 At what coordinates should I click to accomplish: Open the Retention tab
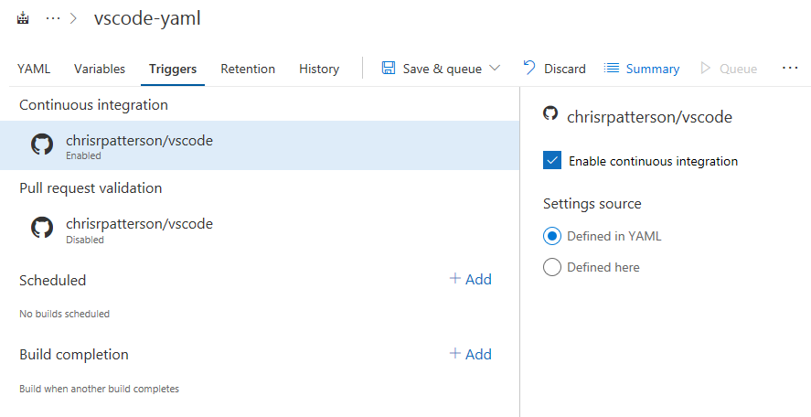(x=248, y=69)
